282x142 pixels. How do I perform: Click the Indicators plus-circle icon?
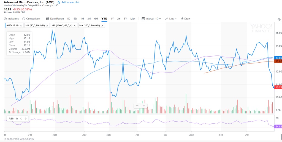pos(5,19)
